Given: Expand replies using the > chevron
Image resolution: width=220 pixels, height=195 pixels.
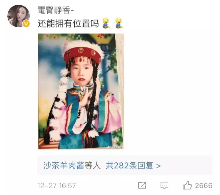Looking at the screenshot, I should click(159, 166).
